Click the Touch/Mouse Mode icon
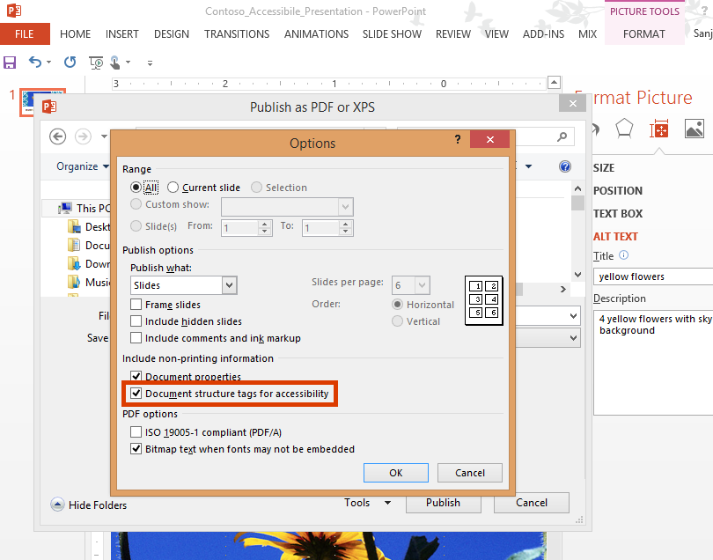Viewport: 713px width, 560px height. click(x=117, y=63)
